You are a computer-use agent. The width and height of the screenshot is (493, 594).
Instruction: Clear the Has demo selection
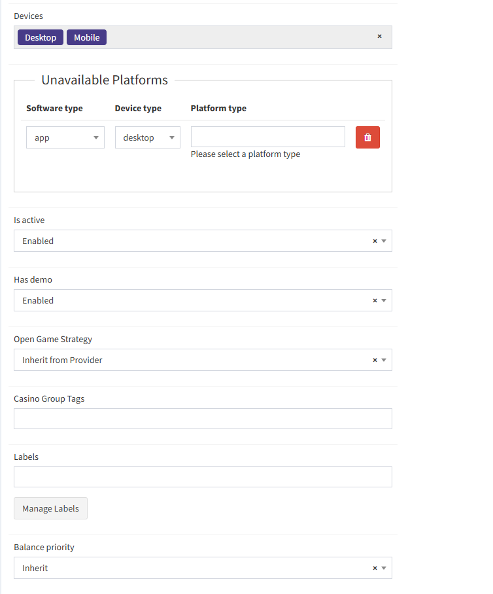click(x=375, y=301)
